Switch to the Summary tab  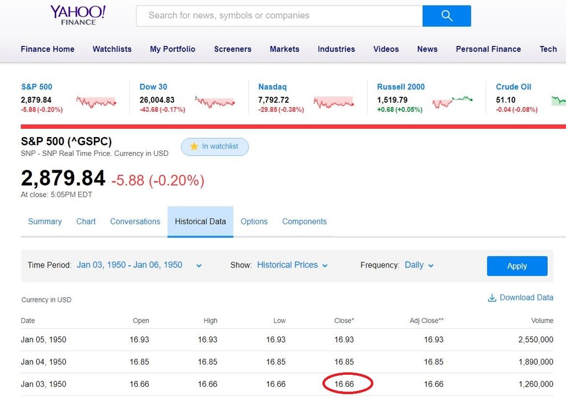(x=45, y=222)
